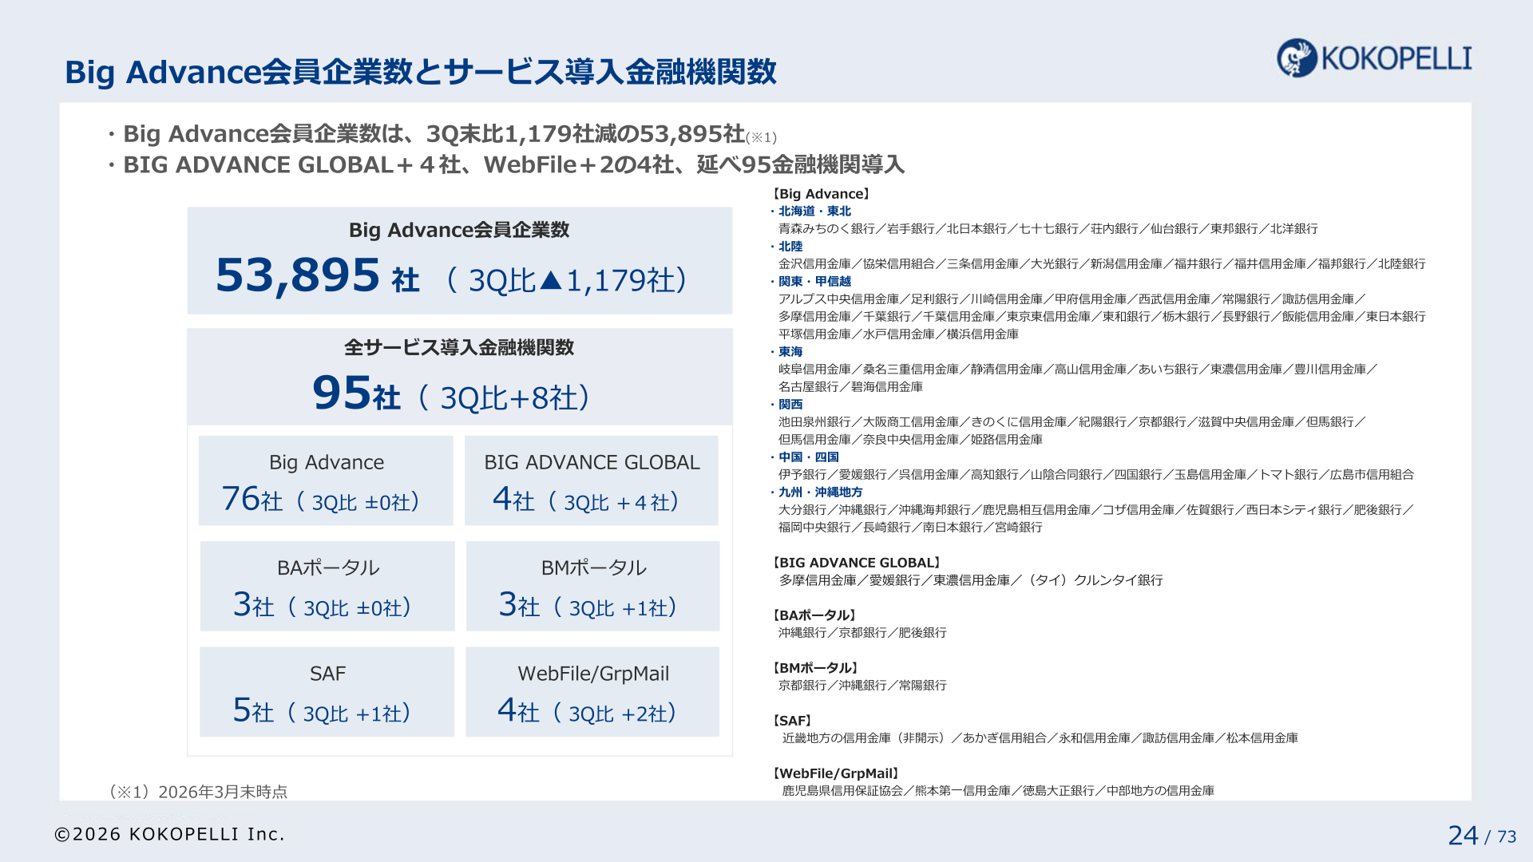Click the '関東・甲信越' region label
This screenshot has width=1533, height=862.
814,282
